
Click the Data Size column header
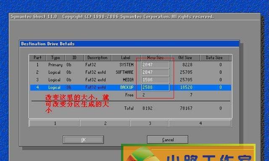pos(214,58)
